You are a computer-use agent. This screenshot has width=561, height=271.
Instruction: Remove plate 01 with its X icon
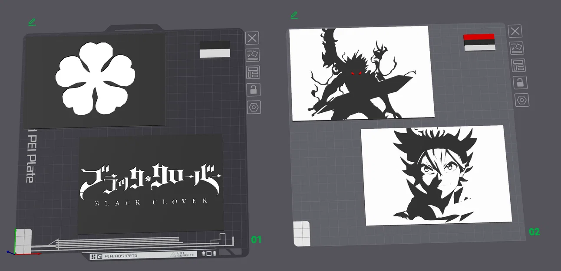[252, 38]
